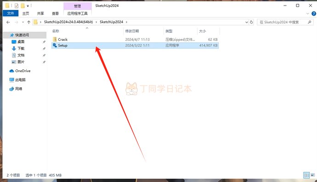
Task: Select the Crack zipped folder
Action: tap(135, 40)
